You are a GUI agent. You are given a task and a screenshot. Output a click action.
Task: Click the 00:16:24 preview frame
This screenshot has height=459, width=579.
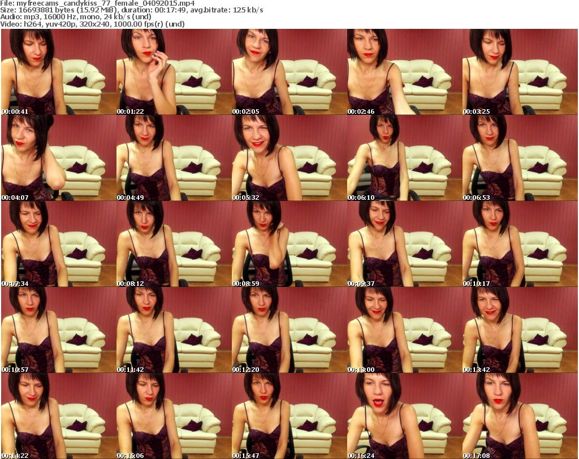click(x=404, y=416)
